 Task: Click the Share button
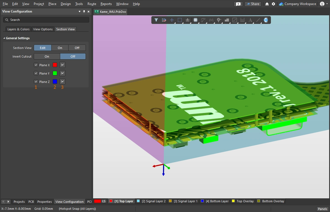[x=253, y=4]
